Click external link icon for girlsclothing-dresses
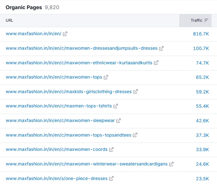Screen dimensions: 217x186 coord(136,92)
